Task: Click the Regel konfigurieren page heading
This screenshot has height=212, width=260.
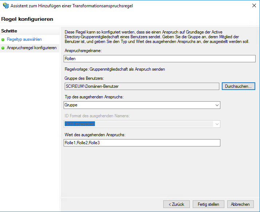Action: tap(27, 19)
